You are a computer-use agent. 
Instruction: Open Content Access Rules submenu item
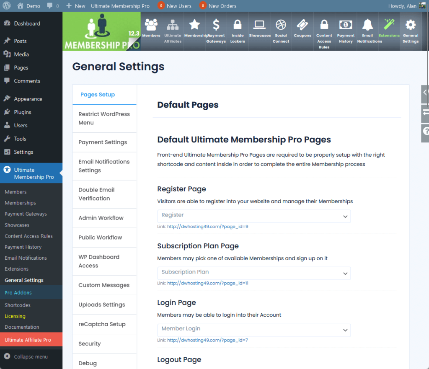click(29, 236)
